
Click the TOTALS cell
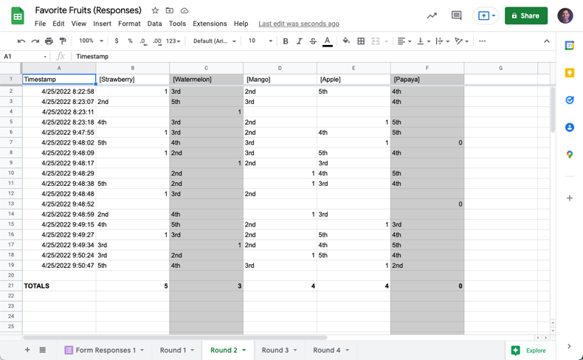coord(59,286)
